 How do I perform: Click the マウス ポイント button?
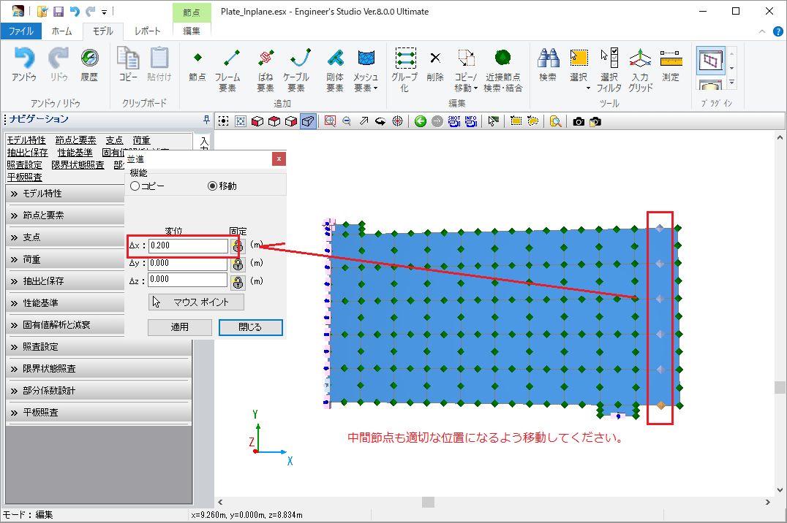tap(196, 302)
